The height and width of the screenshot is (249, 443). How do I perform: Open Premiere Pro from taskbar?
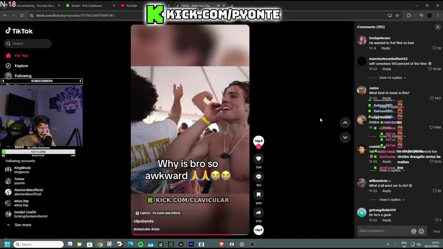pyautogui.click(x=191, y=245)
